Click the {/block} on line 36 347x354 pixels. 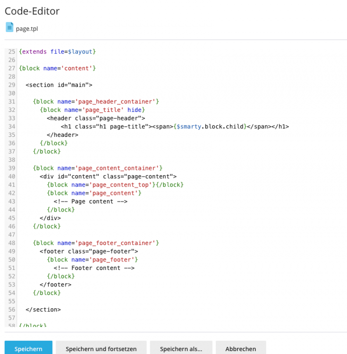pos(54,143)
